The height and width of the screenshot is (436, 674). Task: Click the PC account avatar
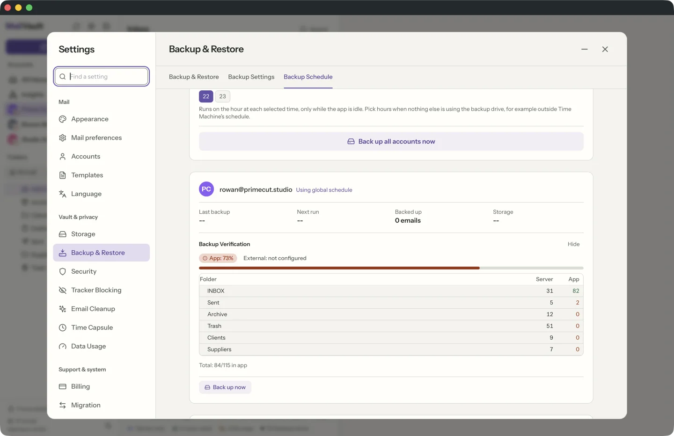(x=206, y=189)
